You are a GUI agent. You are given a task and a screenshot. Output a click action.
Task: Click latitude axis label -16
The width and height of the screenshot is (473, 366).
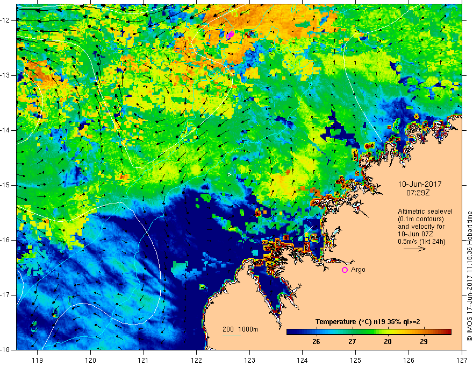point(5,240)
